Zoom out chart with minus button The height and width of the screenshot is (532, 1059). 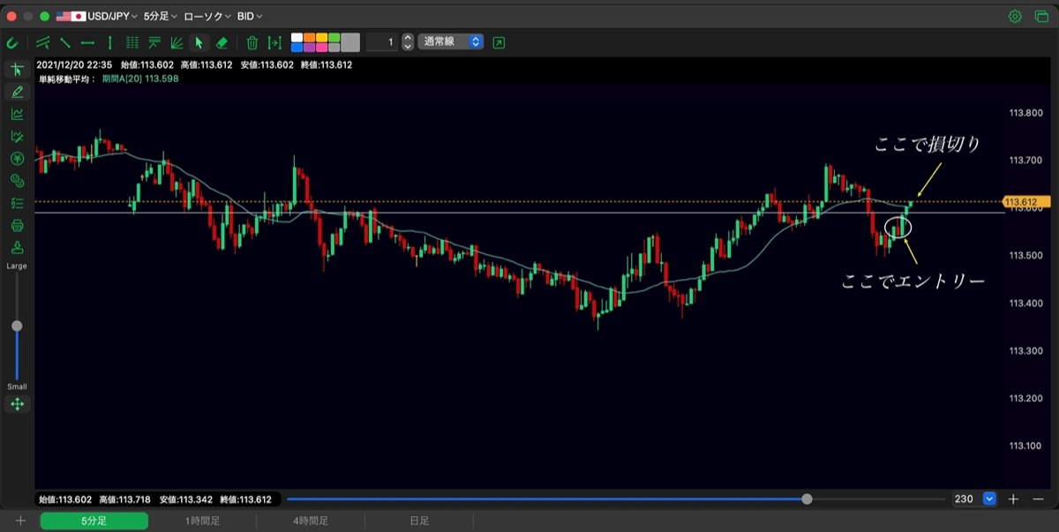tap(1038, 499)
